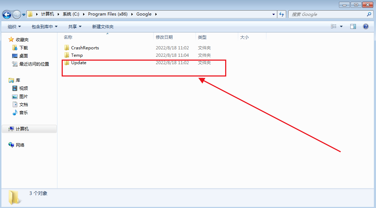
Task: Click the change view icon
Action: (334, 26)
